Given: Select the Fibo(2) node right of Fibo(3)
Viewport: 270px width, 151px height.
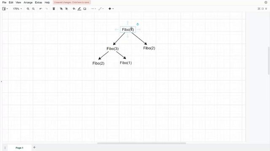Looking at the screenshot, I should (x=149, y=48).
